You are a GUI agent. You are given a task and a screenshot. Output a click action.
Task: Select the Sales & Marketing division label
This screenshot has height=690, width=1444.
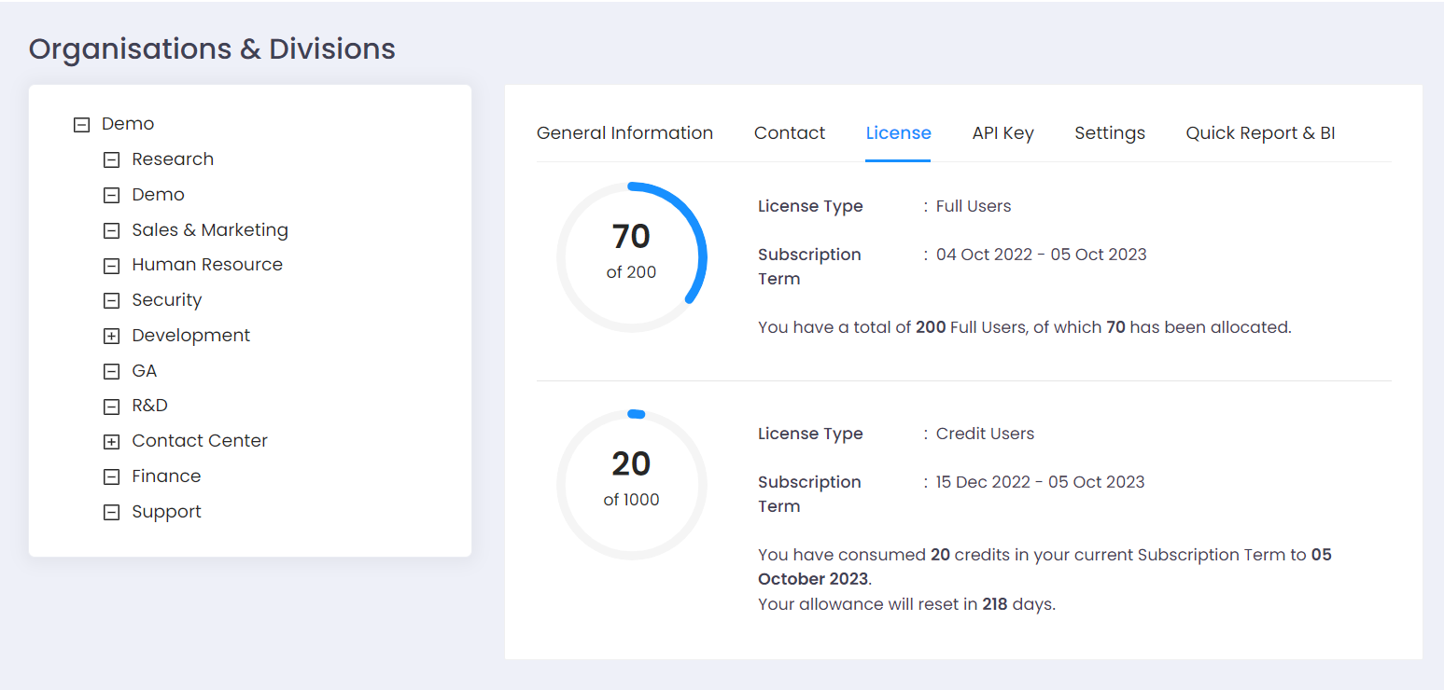(210, 230)
